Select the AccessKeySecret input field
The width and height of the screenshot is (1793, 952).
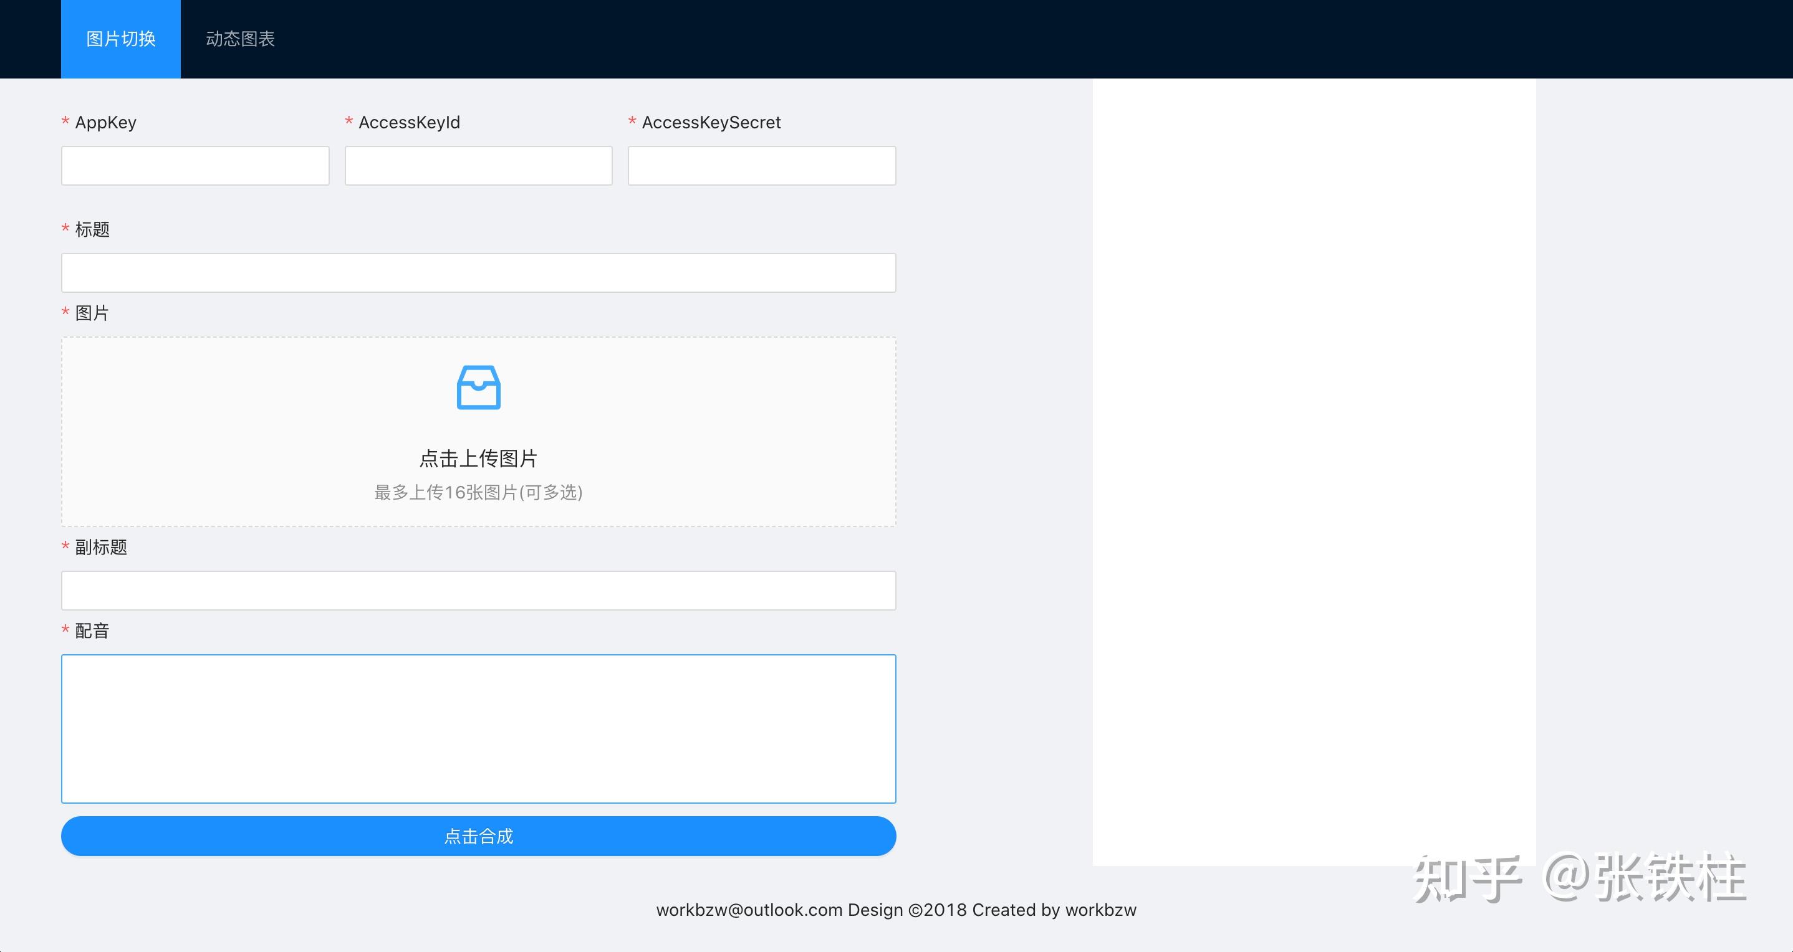click(762, 166)
